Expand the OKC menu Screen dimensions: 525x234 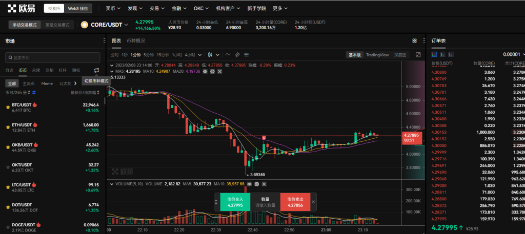pyautogui.click(x=201, y=8)
